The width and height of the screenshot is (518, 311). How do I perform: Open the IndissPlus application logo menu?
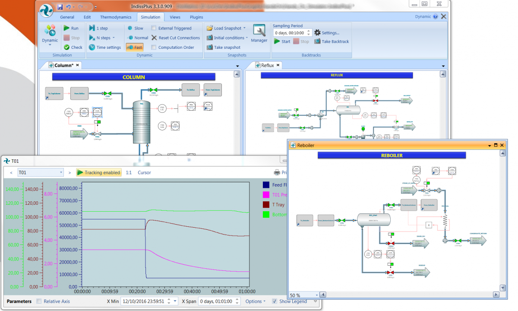[x=46, y=11]
